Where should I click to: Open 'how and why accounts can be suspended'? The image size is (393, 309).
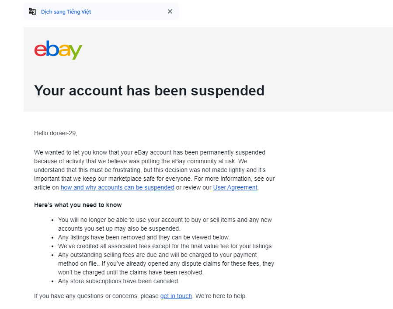117,187
